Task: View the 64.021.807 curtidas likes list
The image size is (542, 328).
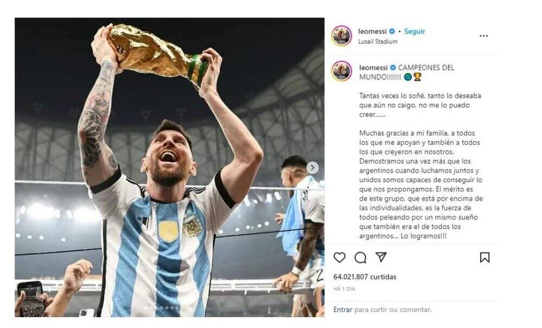Action: [x=365, y=277]
